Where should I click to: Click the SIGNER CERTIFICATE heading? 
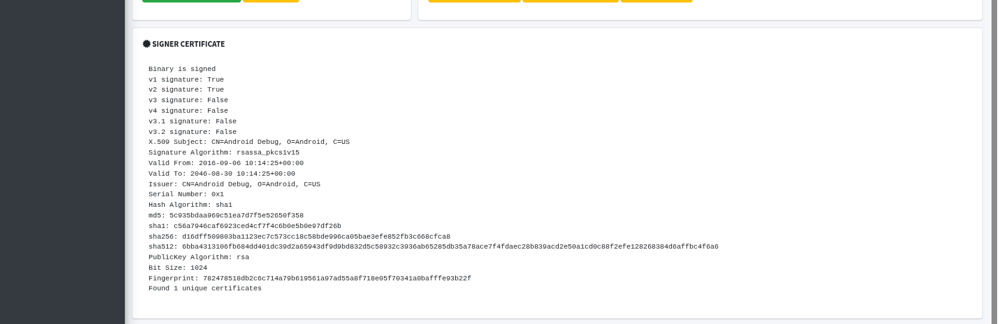189,44
